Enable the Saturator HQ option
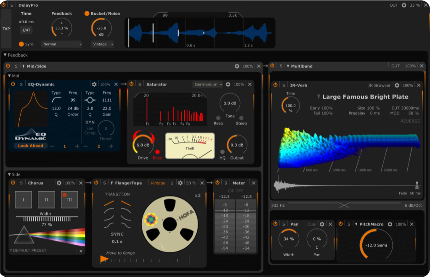The height and width of the screenshot is (278, 430). (x=223, y=152)
